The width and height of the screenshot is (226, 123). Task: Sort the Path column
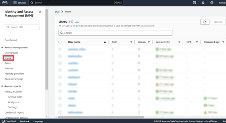click(x=131, y=42)
